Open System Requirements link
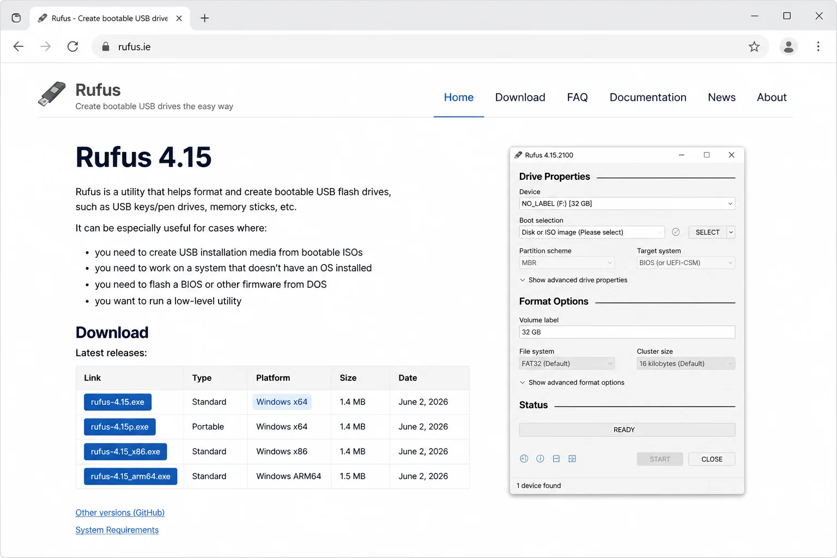Image resolution: width=837 pixels, height=558 pixels. (x=117, y=530)
